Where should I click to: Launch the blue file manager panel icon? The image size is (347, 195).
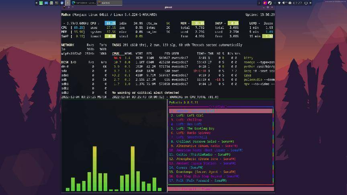coord(46,3)
